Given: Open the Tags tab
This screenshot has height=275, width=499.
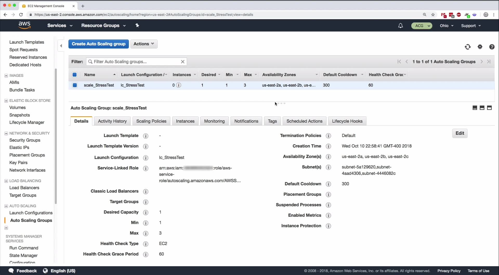Looking at the screenshot, I should click(x=272, y=121).
